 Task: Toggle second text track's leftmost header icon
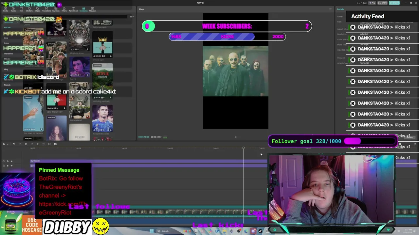click(4, 166)
